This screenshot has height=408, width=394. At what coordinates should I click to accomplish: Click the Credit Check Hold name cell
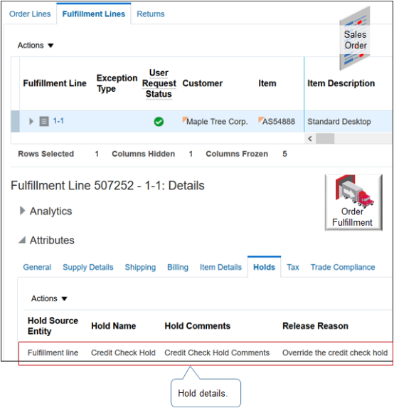coord(123,352)
